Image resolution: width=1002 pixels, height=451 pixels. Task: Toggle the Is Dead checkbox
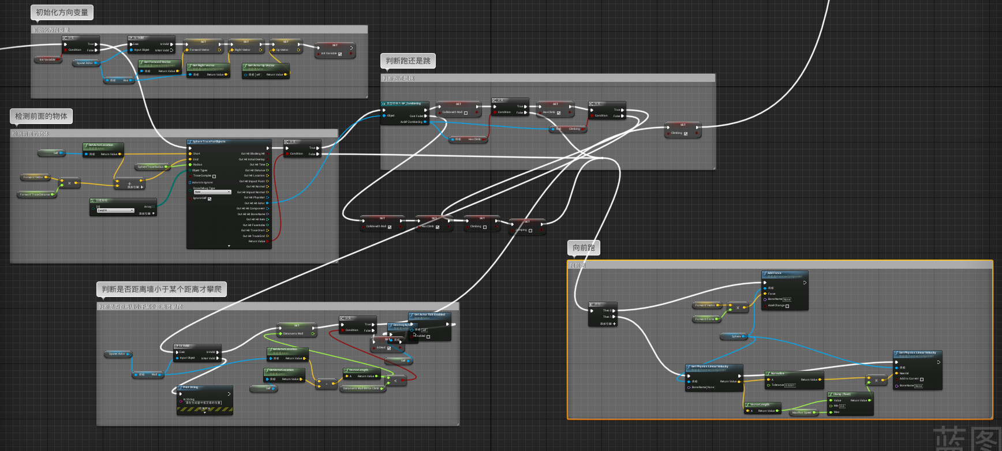tap(389, 348)
